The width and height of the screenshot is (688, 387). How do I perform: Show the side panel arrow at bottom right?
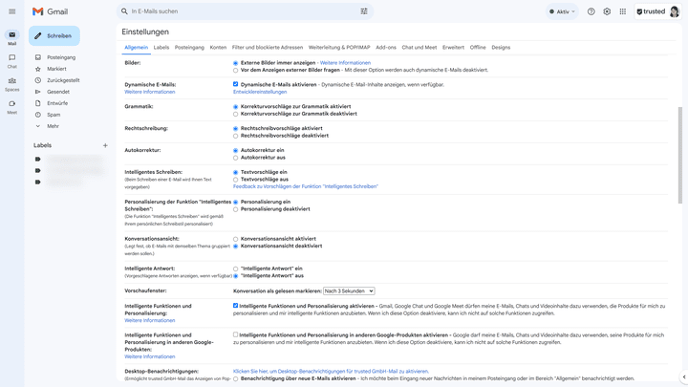point(683,376)
